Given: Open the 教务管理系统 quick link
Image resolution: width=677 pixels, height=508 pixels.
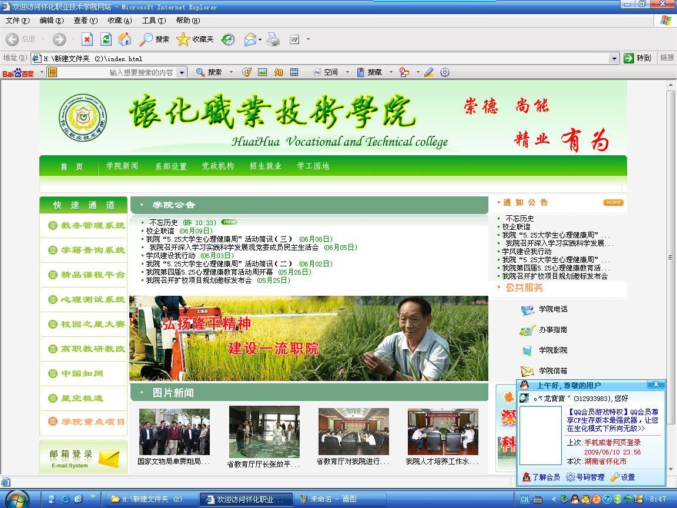Looking at the screenshot, I should 87,225.
